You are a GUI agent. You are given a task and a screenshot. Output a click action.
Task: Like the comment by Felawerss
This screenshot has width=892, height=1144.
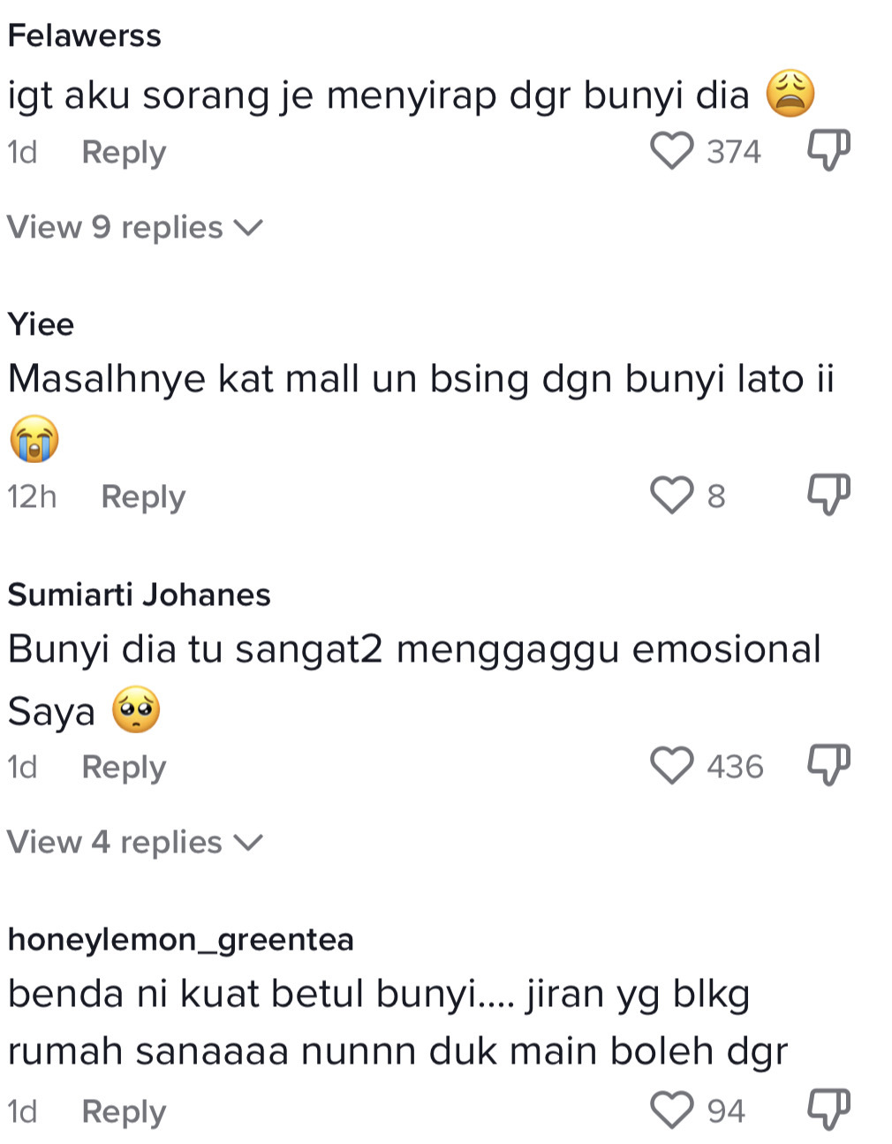tap(671, 151)
